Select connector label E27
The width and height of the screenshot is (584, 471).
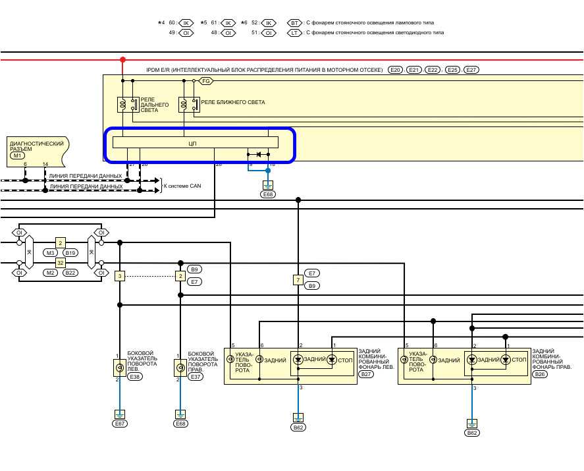tap(471, 70)
